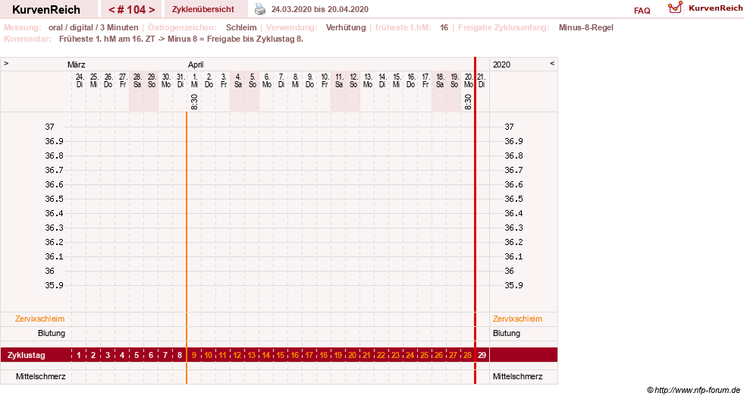Click the 2020 year label

(501, 64)
